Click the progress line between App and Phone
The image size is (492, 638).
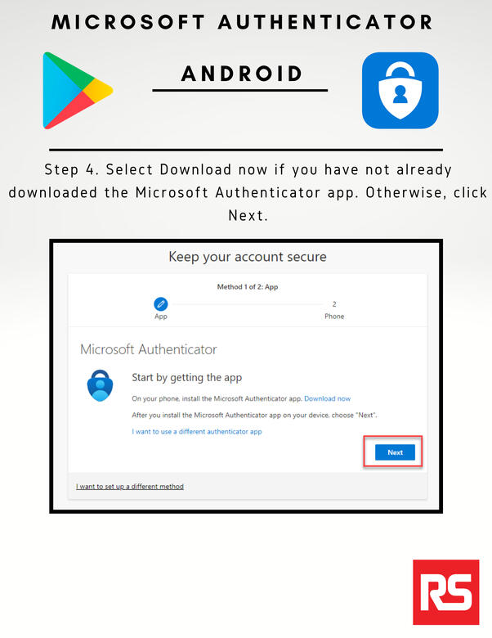(x=246, y=304)
